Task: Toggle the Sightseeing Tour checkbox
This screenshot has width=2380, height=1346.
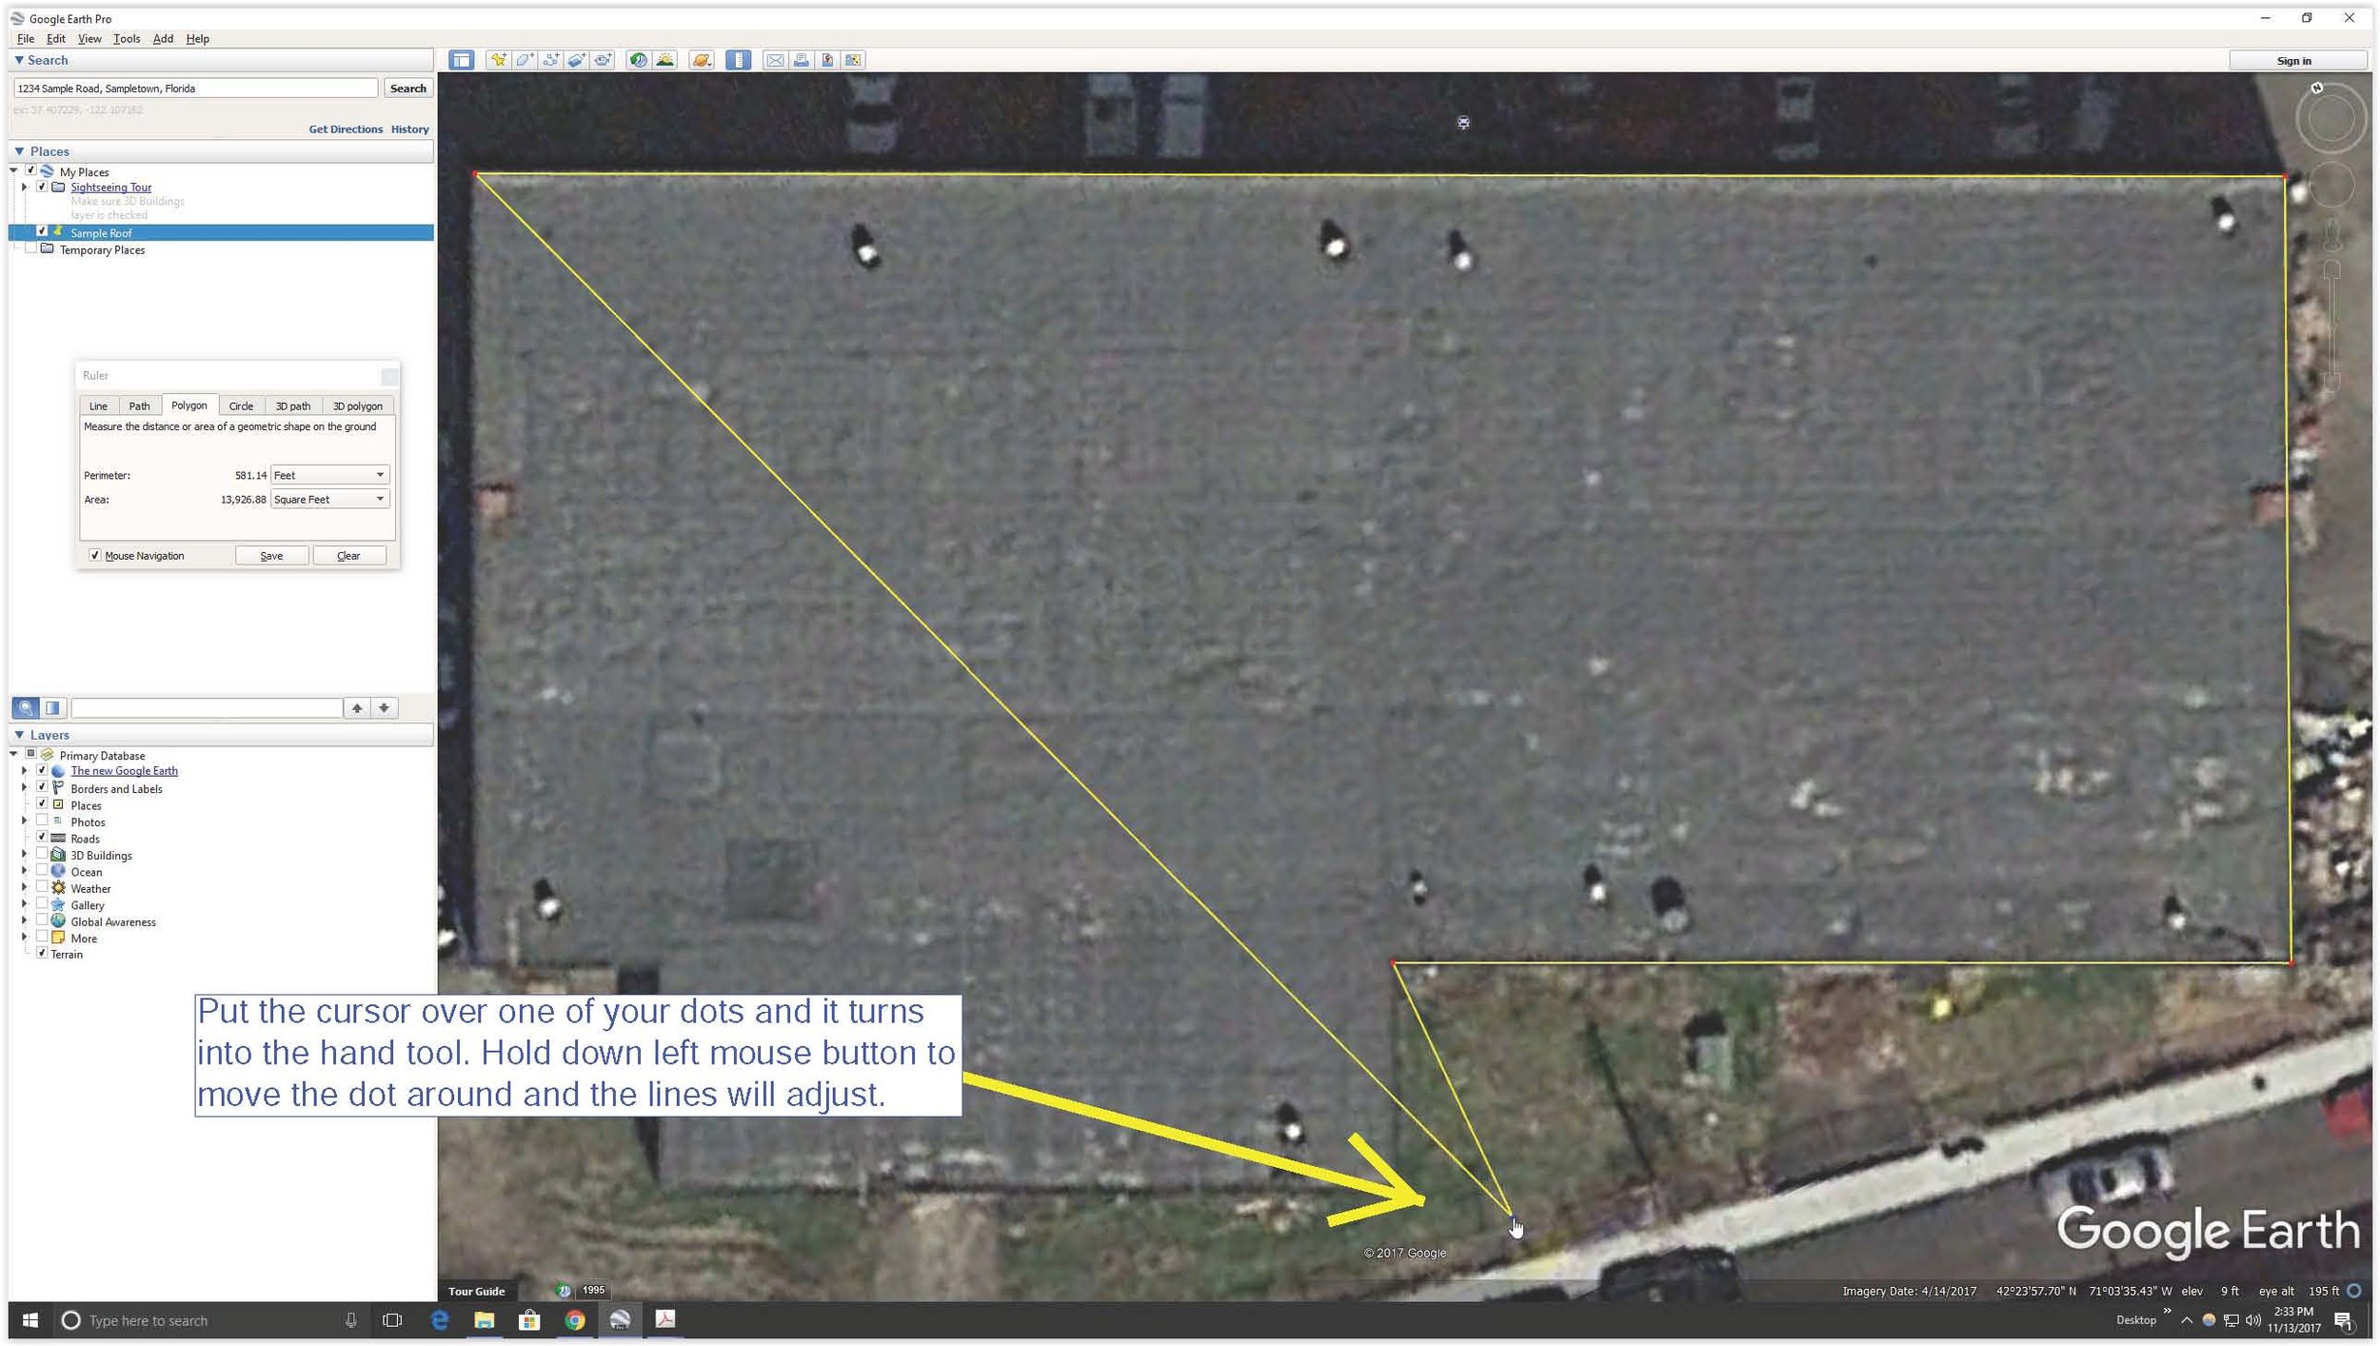Action: click(x=42, y=187)
